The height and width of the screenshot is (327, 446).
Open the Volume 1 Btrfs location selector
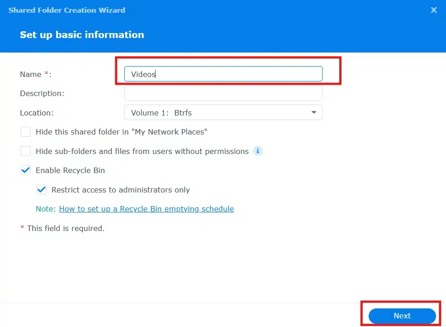point(223,112)
